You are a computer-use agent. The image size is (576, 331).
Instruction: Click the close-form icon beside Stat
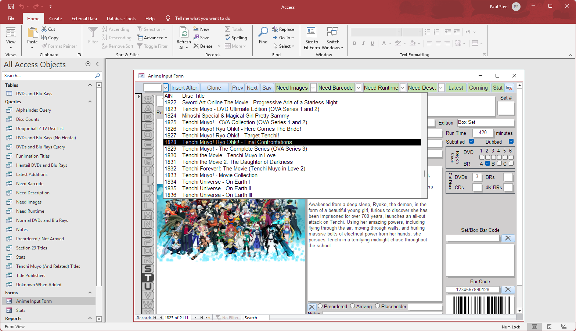[x=509, y=88]
